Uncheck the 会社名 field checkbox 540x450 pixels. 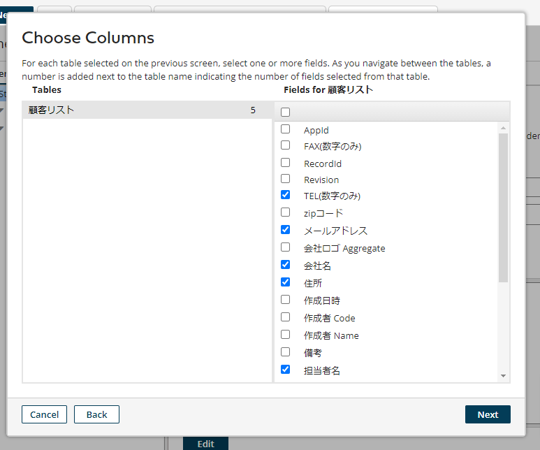tap(285, 265)
